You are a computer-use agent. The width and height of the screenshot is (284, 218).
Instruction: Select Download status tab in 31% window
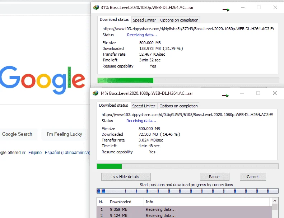tap(114, 19)
